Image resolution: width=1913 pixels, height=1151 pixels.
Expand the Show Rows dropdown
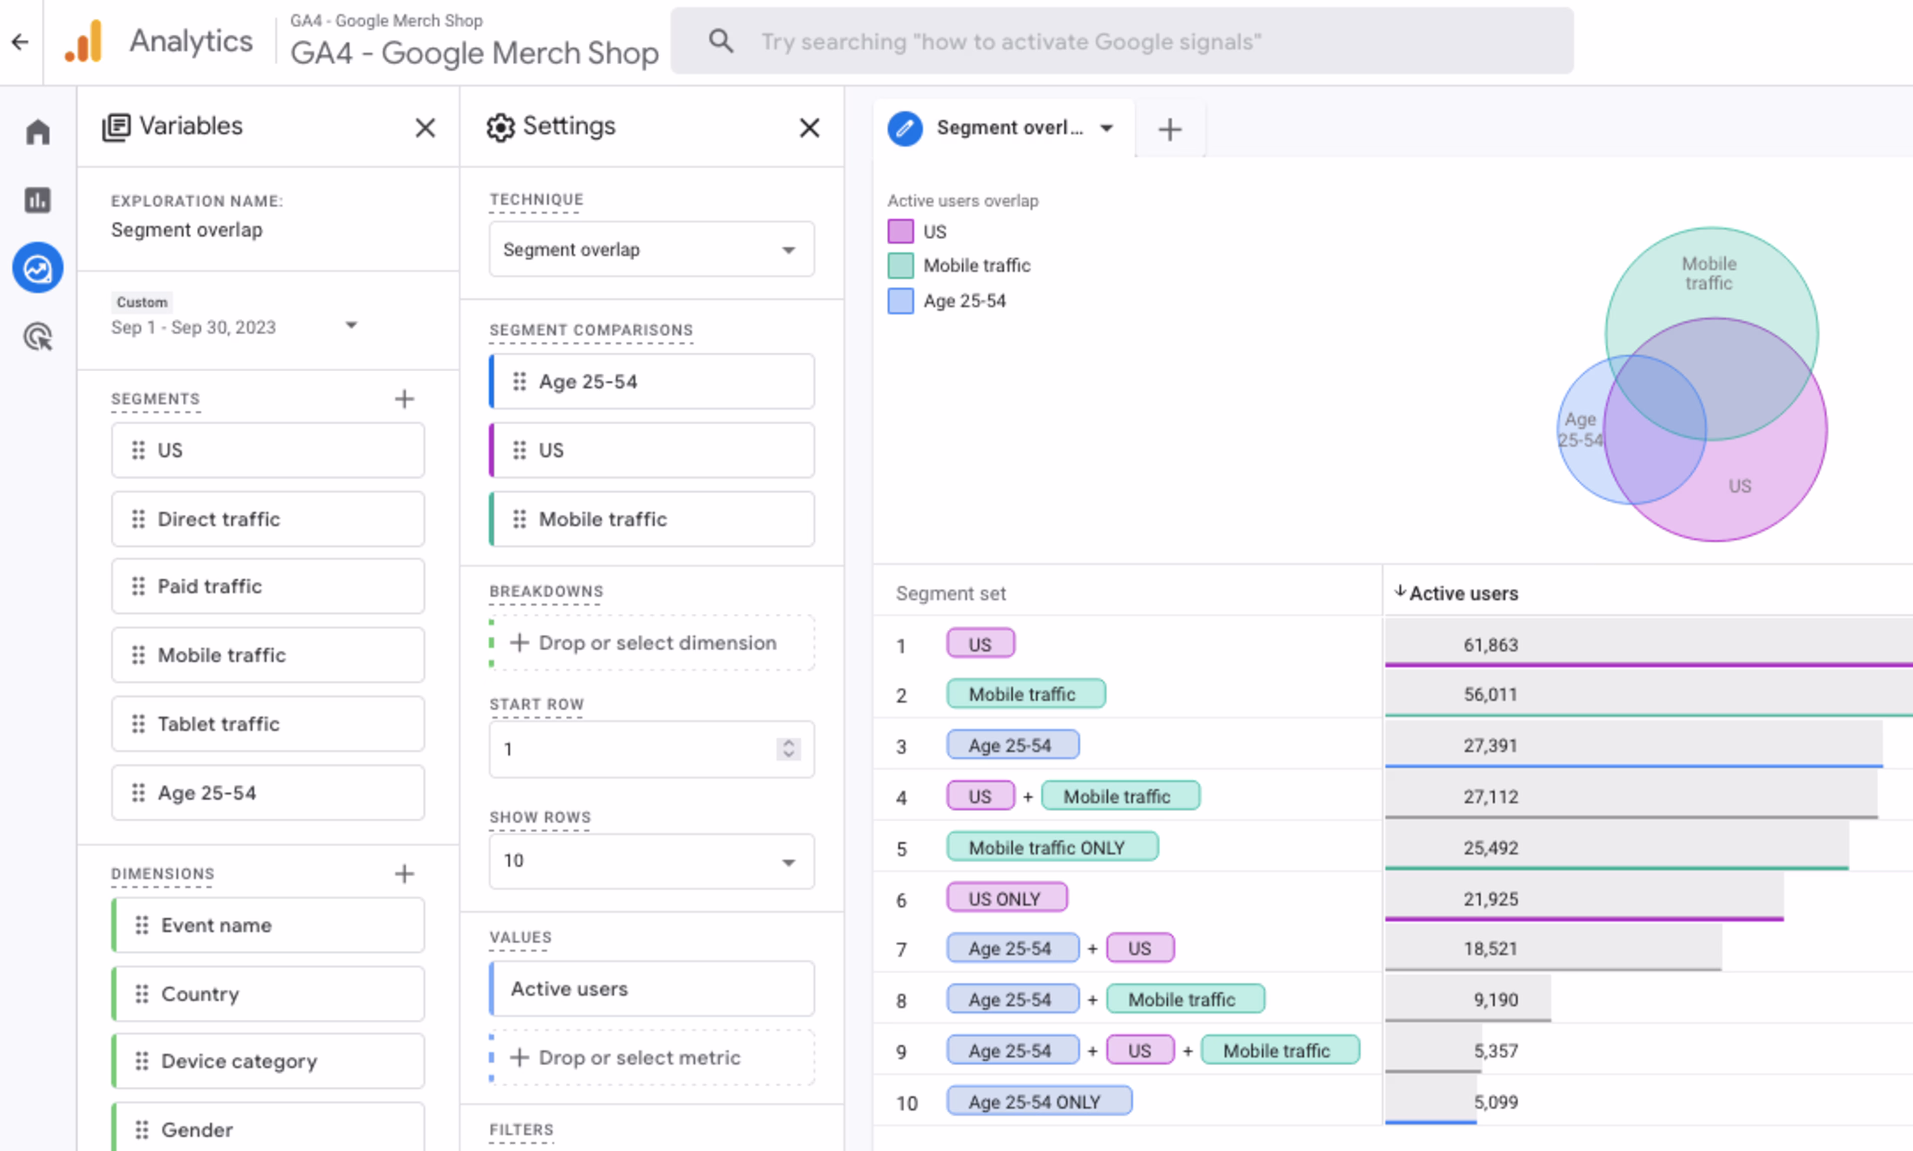tap(651, 861)
